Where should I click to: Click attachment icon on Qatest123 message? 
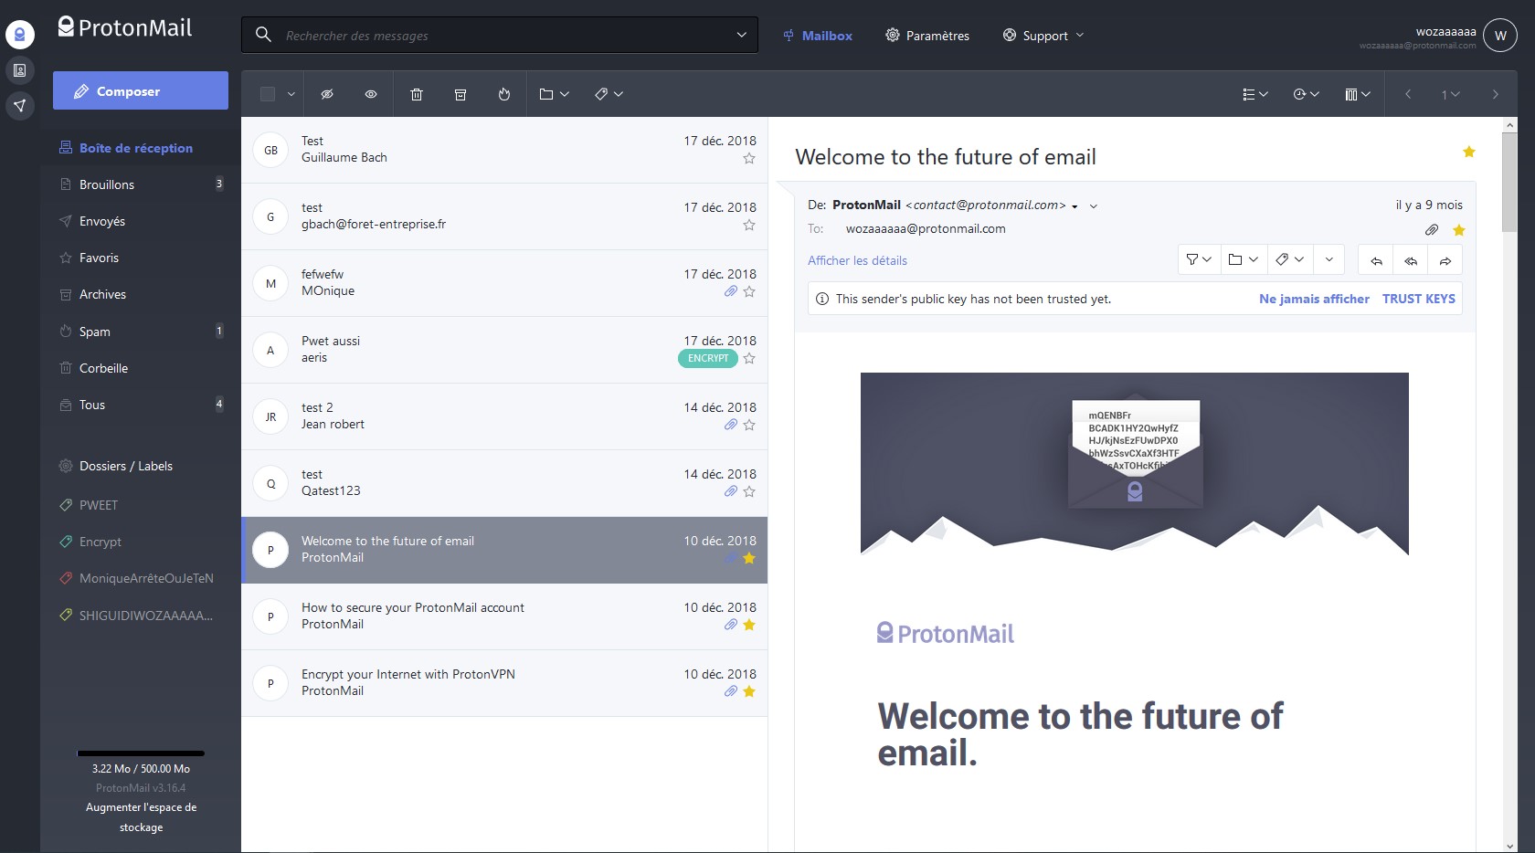tap(731, 491)
